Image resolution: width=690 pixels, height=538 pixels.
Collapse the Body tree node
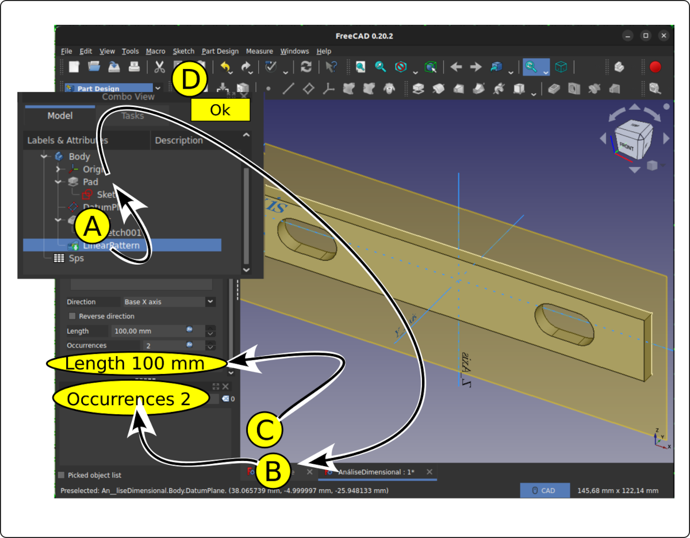pos(44,157)
